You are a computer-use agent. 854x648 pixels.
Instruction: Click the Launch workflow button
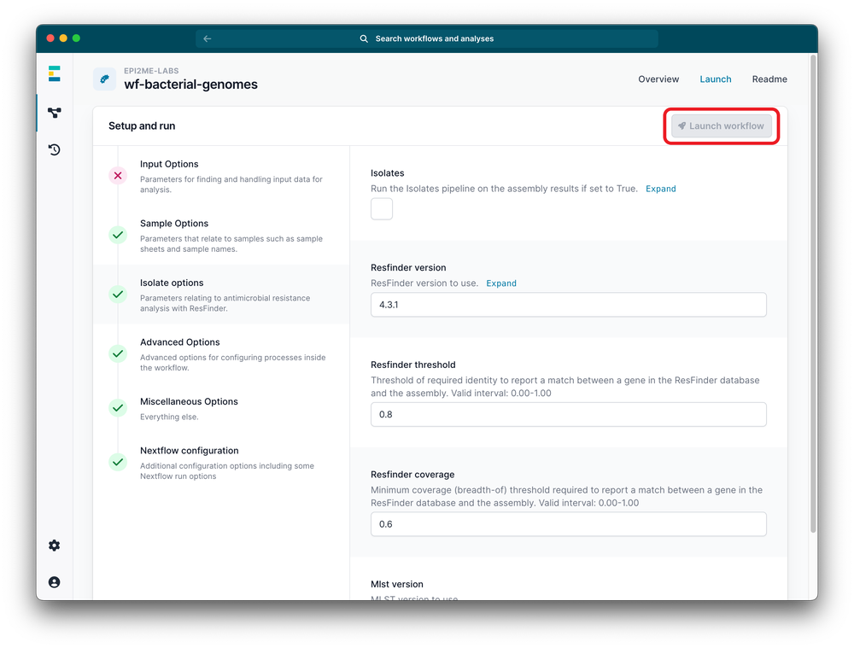tap(721, 126)
